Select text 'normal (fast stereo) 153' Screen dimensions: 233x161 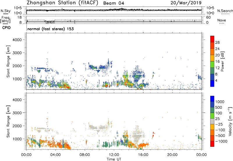[x=50, y=29]
